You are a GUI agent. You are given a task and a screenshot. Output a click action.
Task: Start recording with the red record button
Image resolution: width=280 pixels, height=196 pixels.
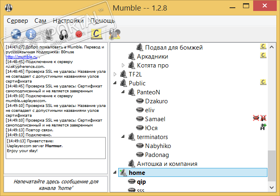79,34
